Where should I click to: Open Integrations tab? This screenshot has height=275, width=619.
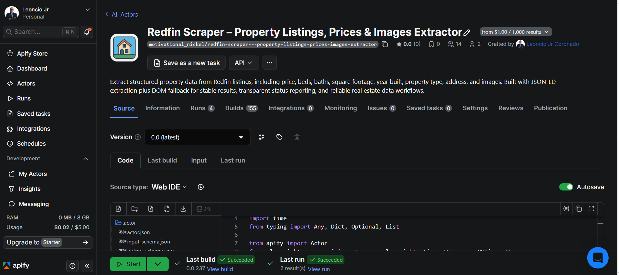291,108
